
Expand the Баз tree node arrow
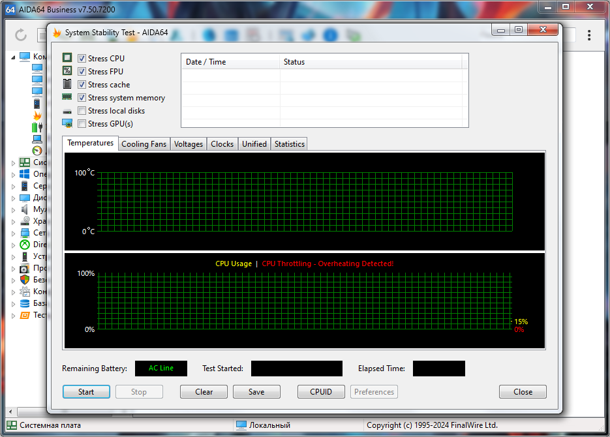13,304
